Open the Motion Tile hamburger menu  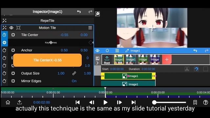tap(90, 28)
